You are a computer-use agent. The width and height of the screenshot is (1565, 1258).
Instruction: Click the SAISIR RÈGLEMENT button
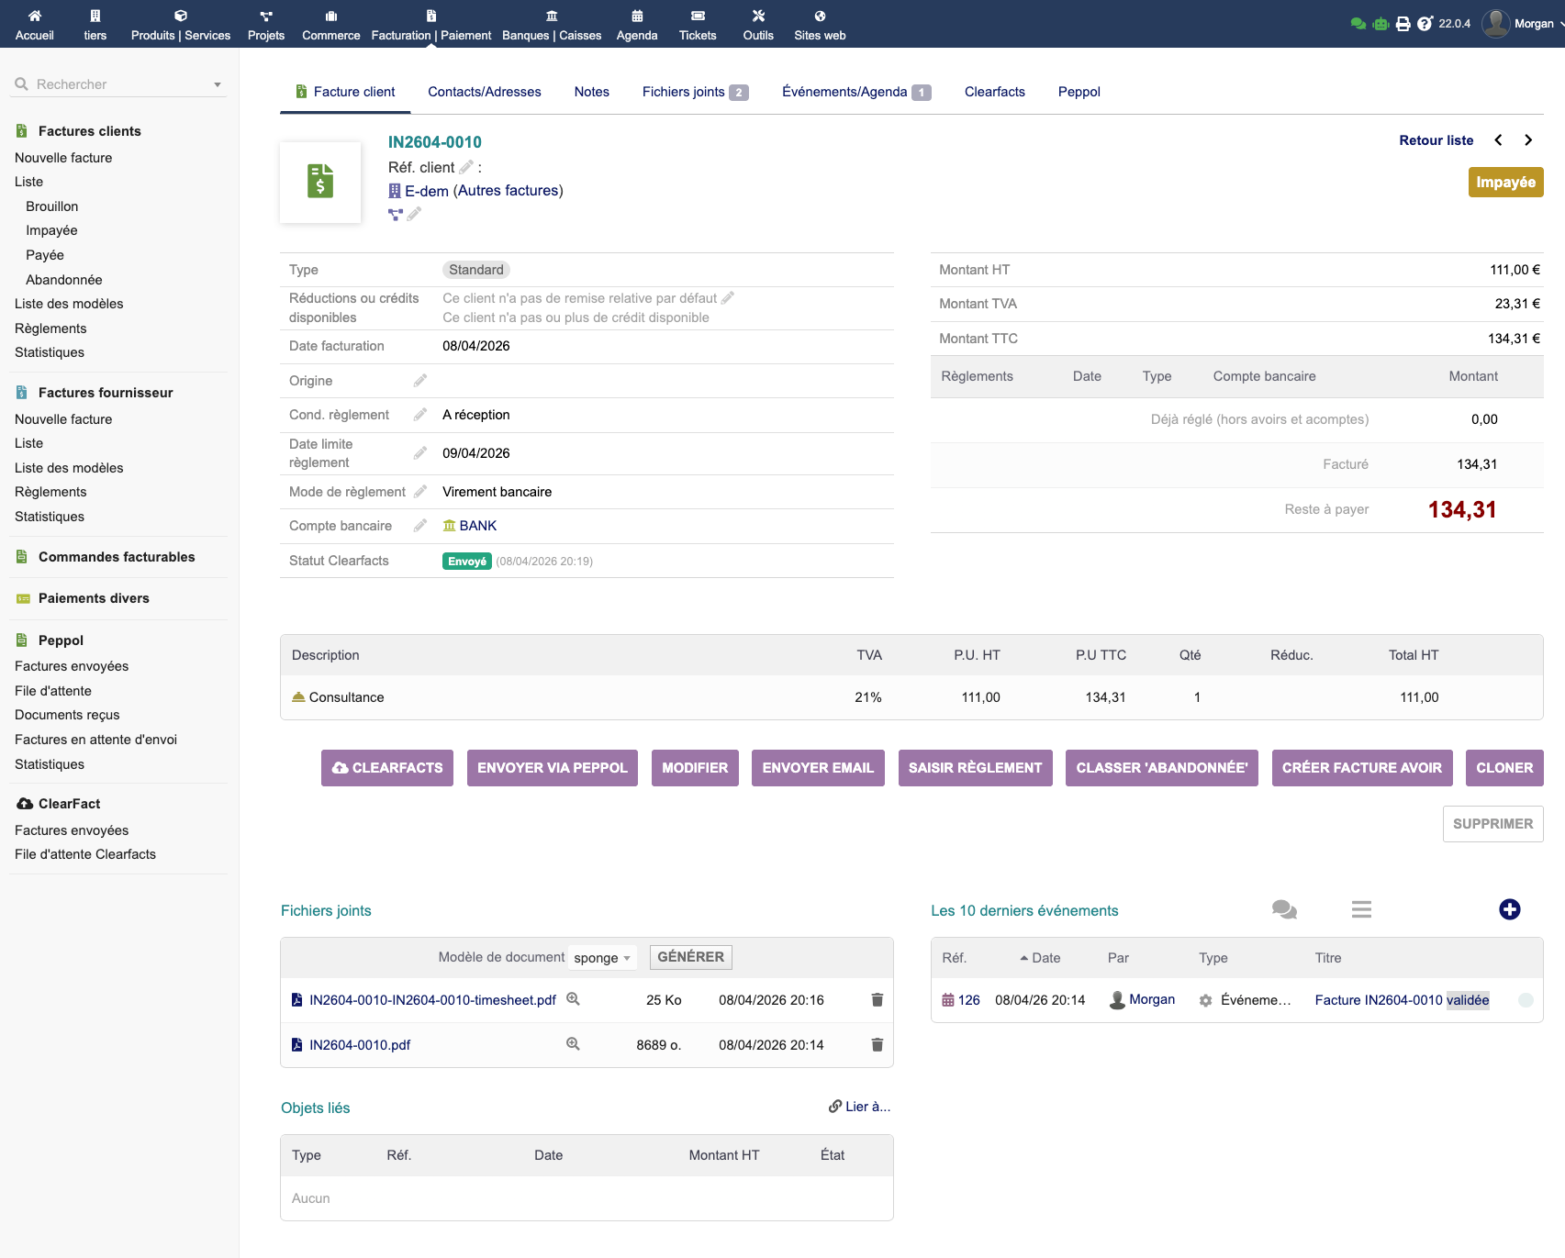click(975, 768)
